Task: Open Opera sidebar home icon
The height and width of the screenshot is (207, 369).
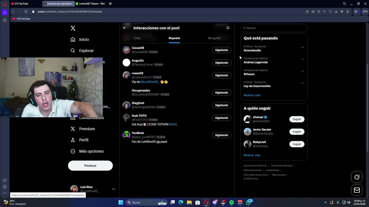Action: tap(5, 12)
